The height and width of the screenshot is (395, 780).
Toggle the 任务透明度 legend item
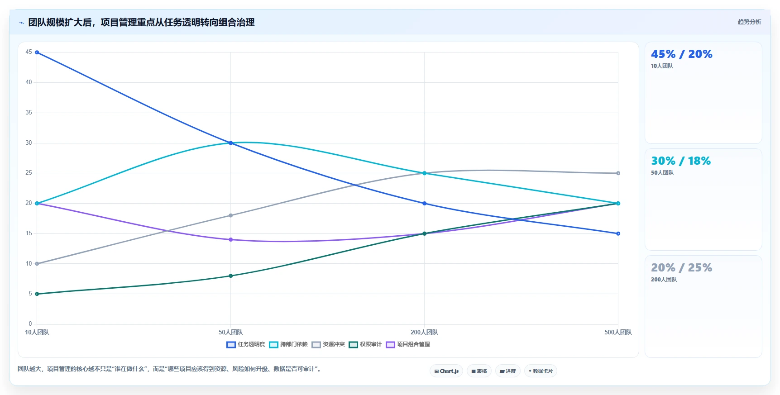pyautogui.click(x=246, y=344)
